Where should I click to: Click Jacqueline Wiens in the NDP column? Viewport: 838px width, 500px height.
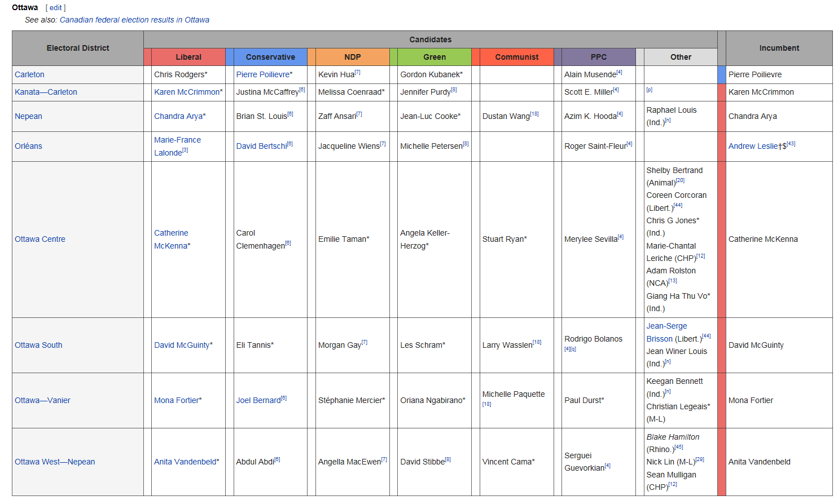pos(349,146)
